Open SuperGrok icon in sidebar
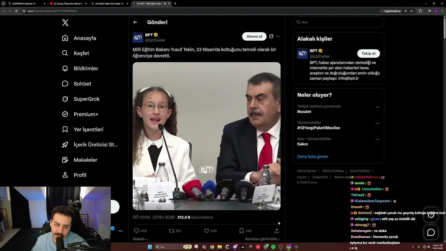446x251 pixels. [65, 99]
